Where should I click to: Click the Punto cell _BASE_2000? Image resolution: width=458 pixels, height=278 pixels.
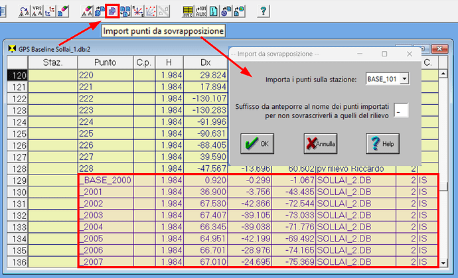click(x=106, y=180)
